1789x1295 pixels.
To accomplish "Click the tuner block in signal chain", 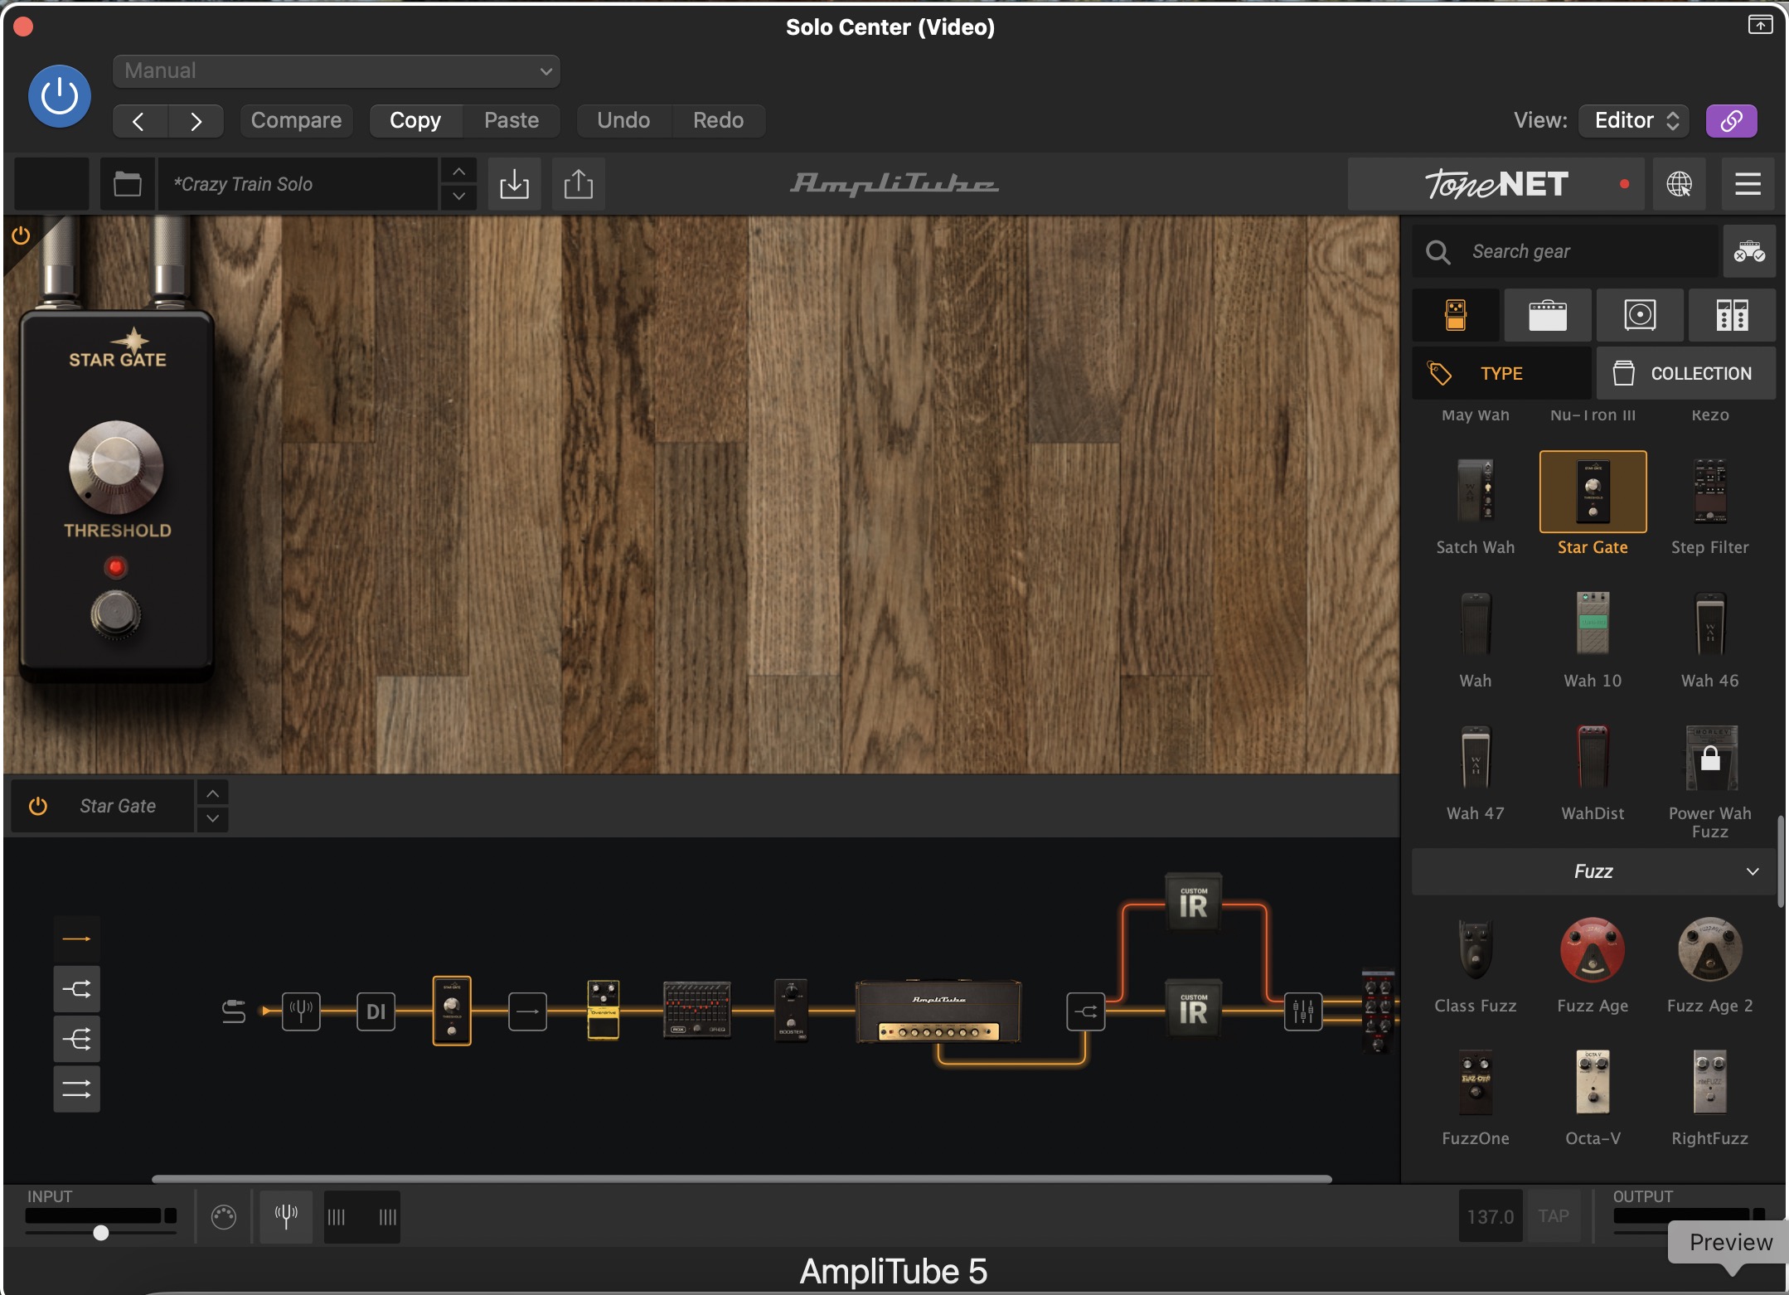I will (x=301, y=1011).
